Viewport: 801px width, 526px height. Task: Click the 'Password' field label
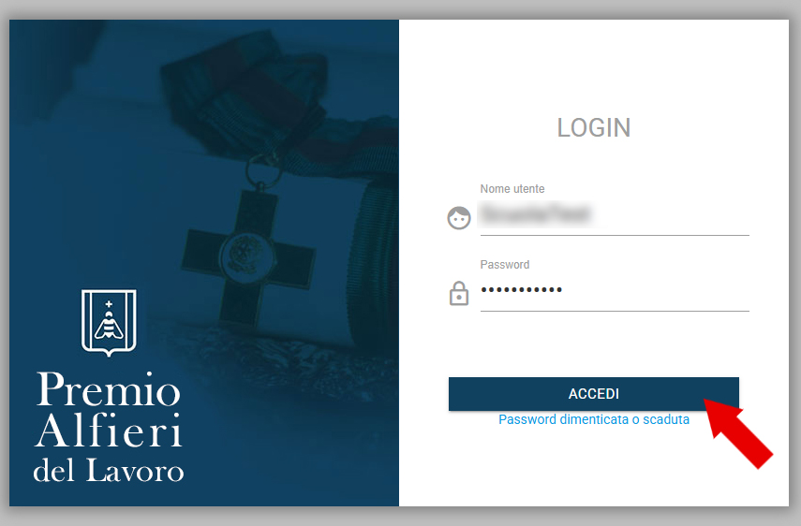click(x=505, y=264)
